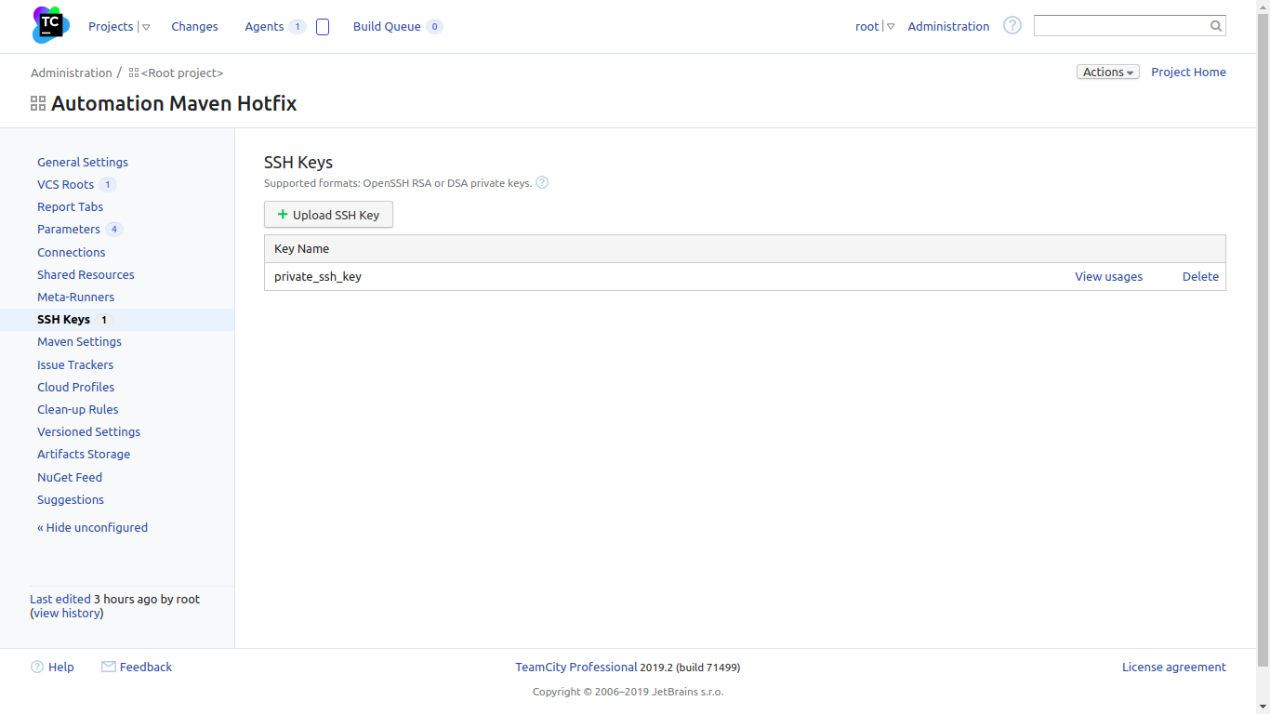Delete the private_ssh_key entry
The height and width of the screenshot is (714, 1270).
click(1200, 276)
